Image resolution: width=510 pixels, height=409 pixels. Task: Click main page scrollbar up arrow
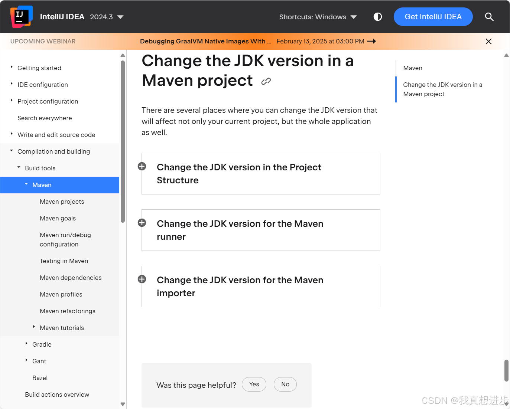(x=506, y=55)
